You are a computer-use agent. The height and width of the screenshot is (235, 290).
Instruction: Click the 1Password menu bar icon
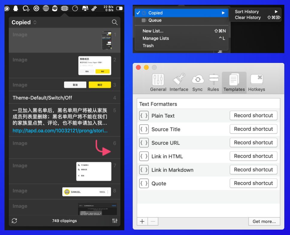pos(36,8)
